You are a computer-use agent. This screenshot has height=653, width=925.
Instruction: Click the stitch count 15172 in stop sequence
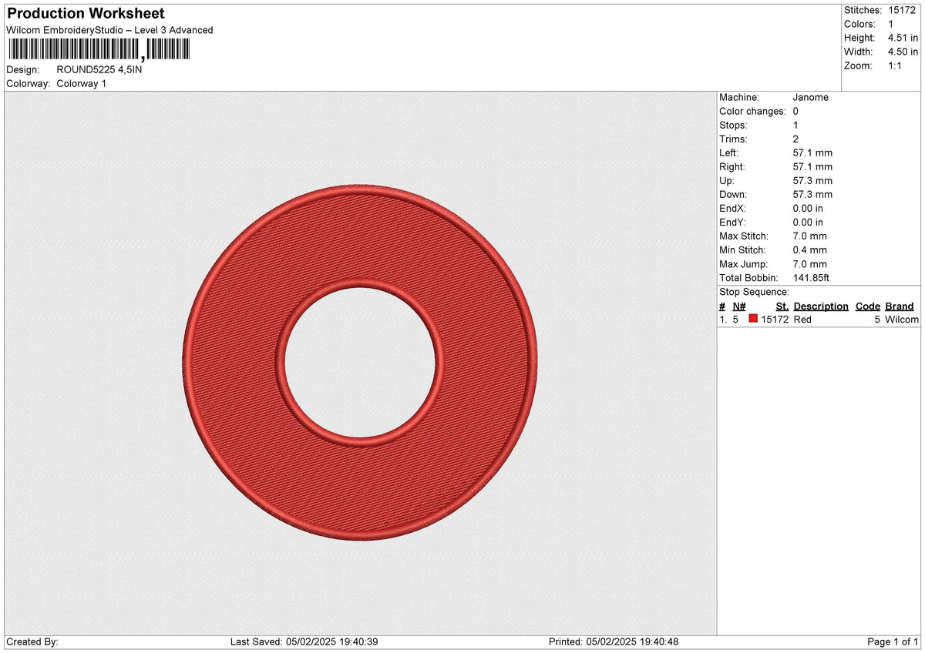(775, 320)
